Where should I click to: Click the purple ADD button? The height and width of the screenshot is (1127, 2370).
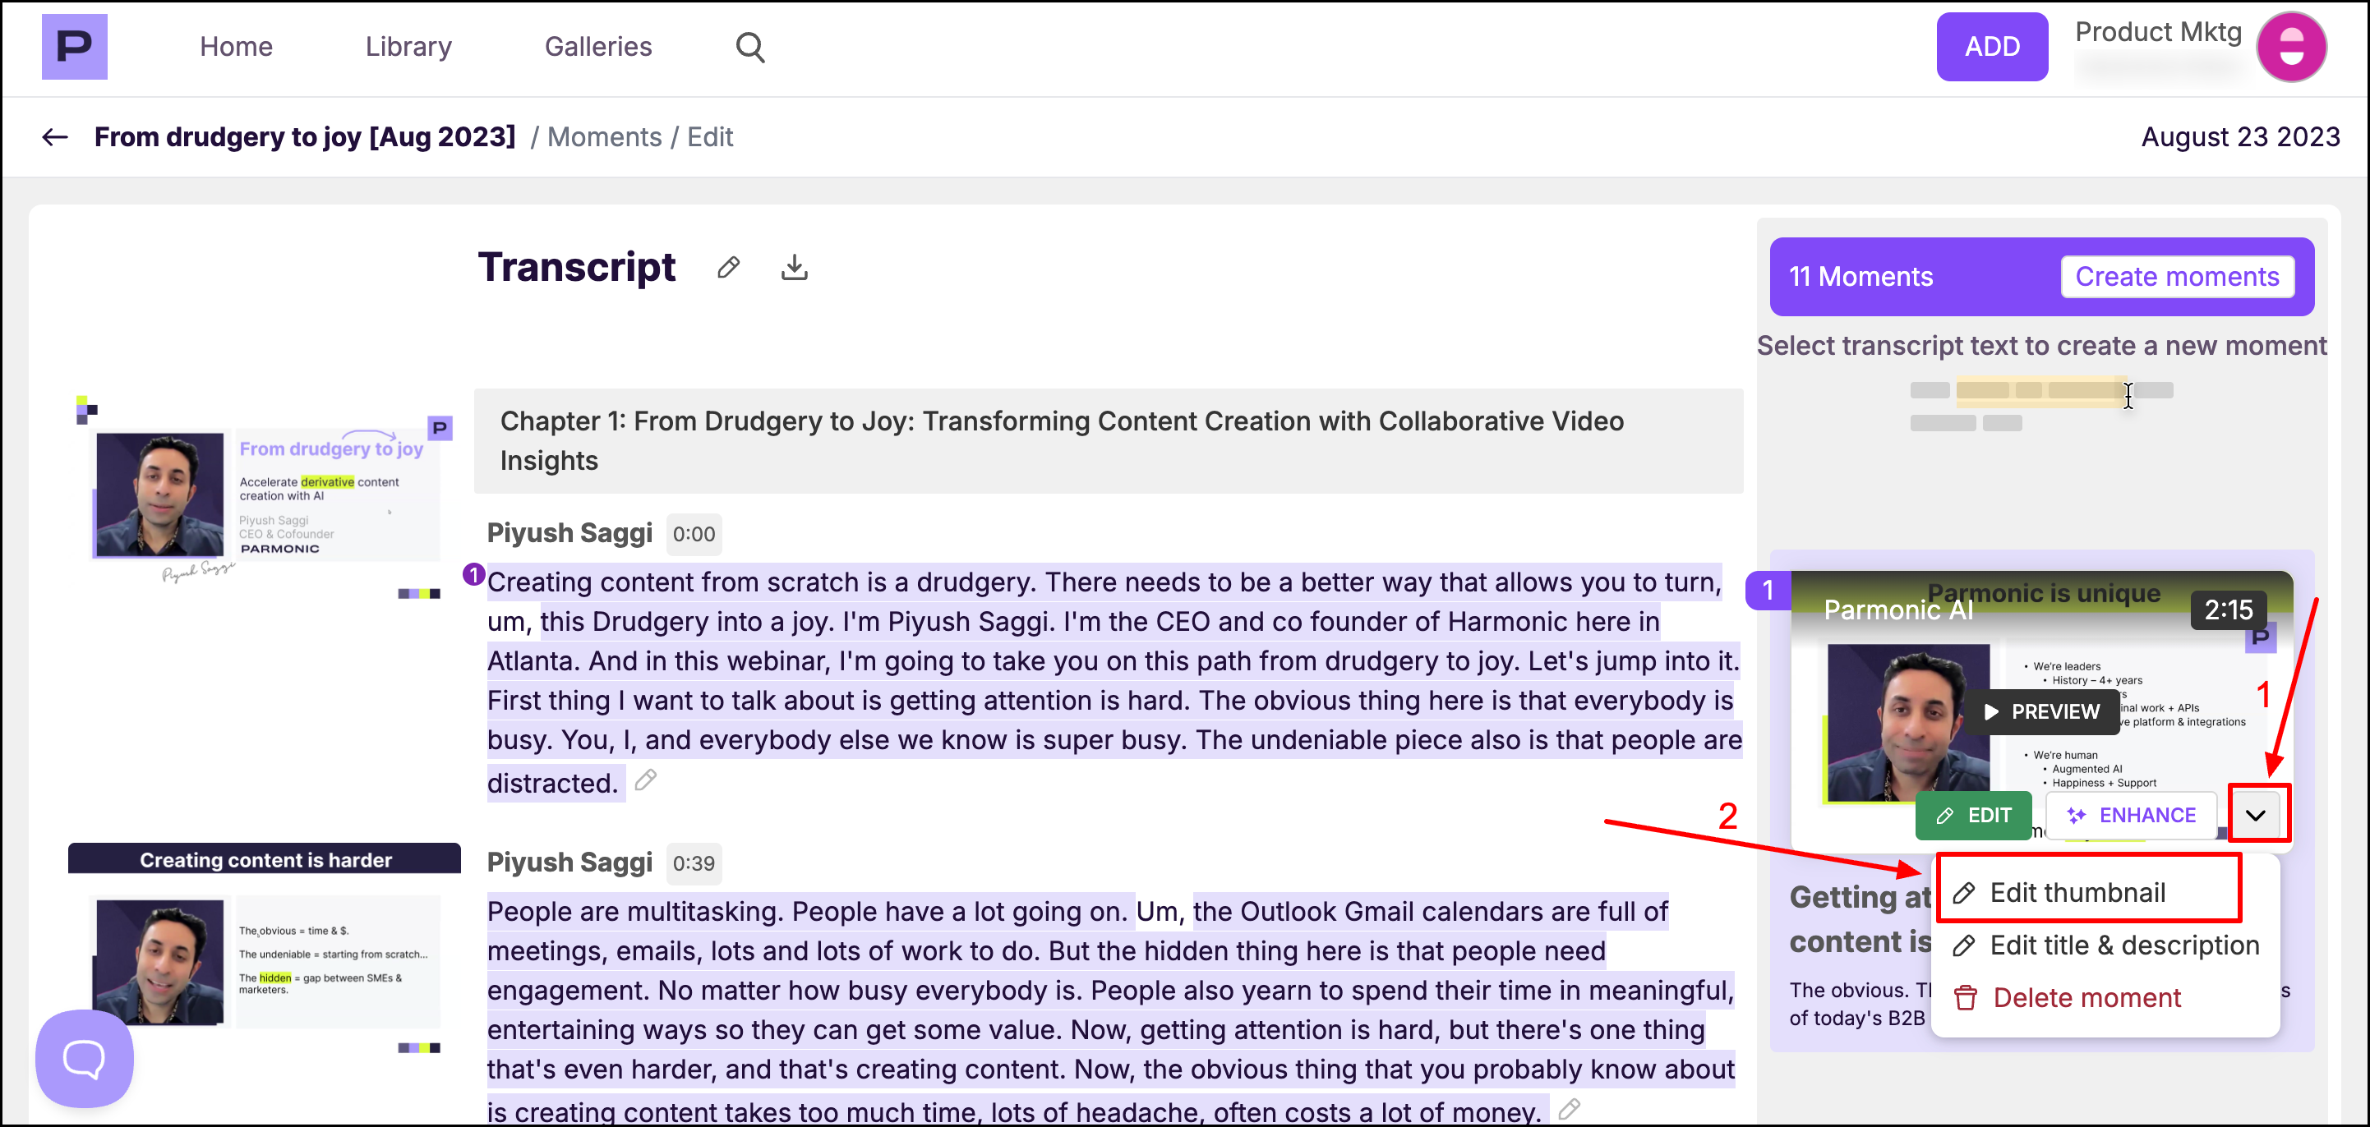tap(1991, 47)
